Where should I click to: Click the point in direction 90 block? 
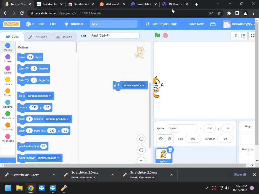click(33, 146)
